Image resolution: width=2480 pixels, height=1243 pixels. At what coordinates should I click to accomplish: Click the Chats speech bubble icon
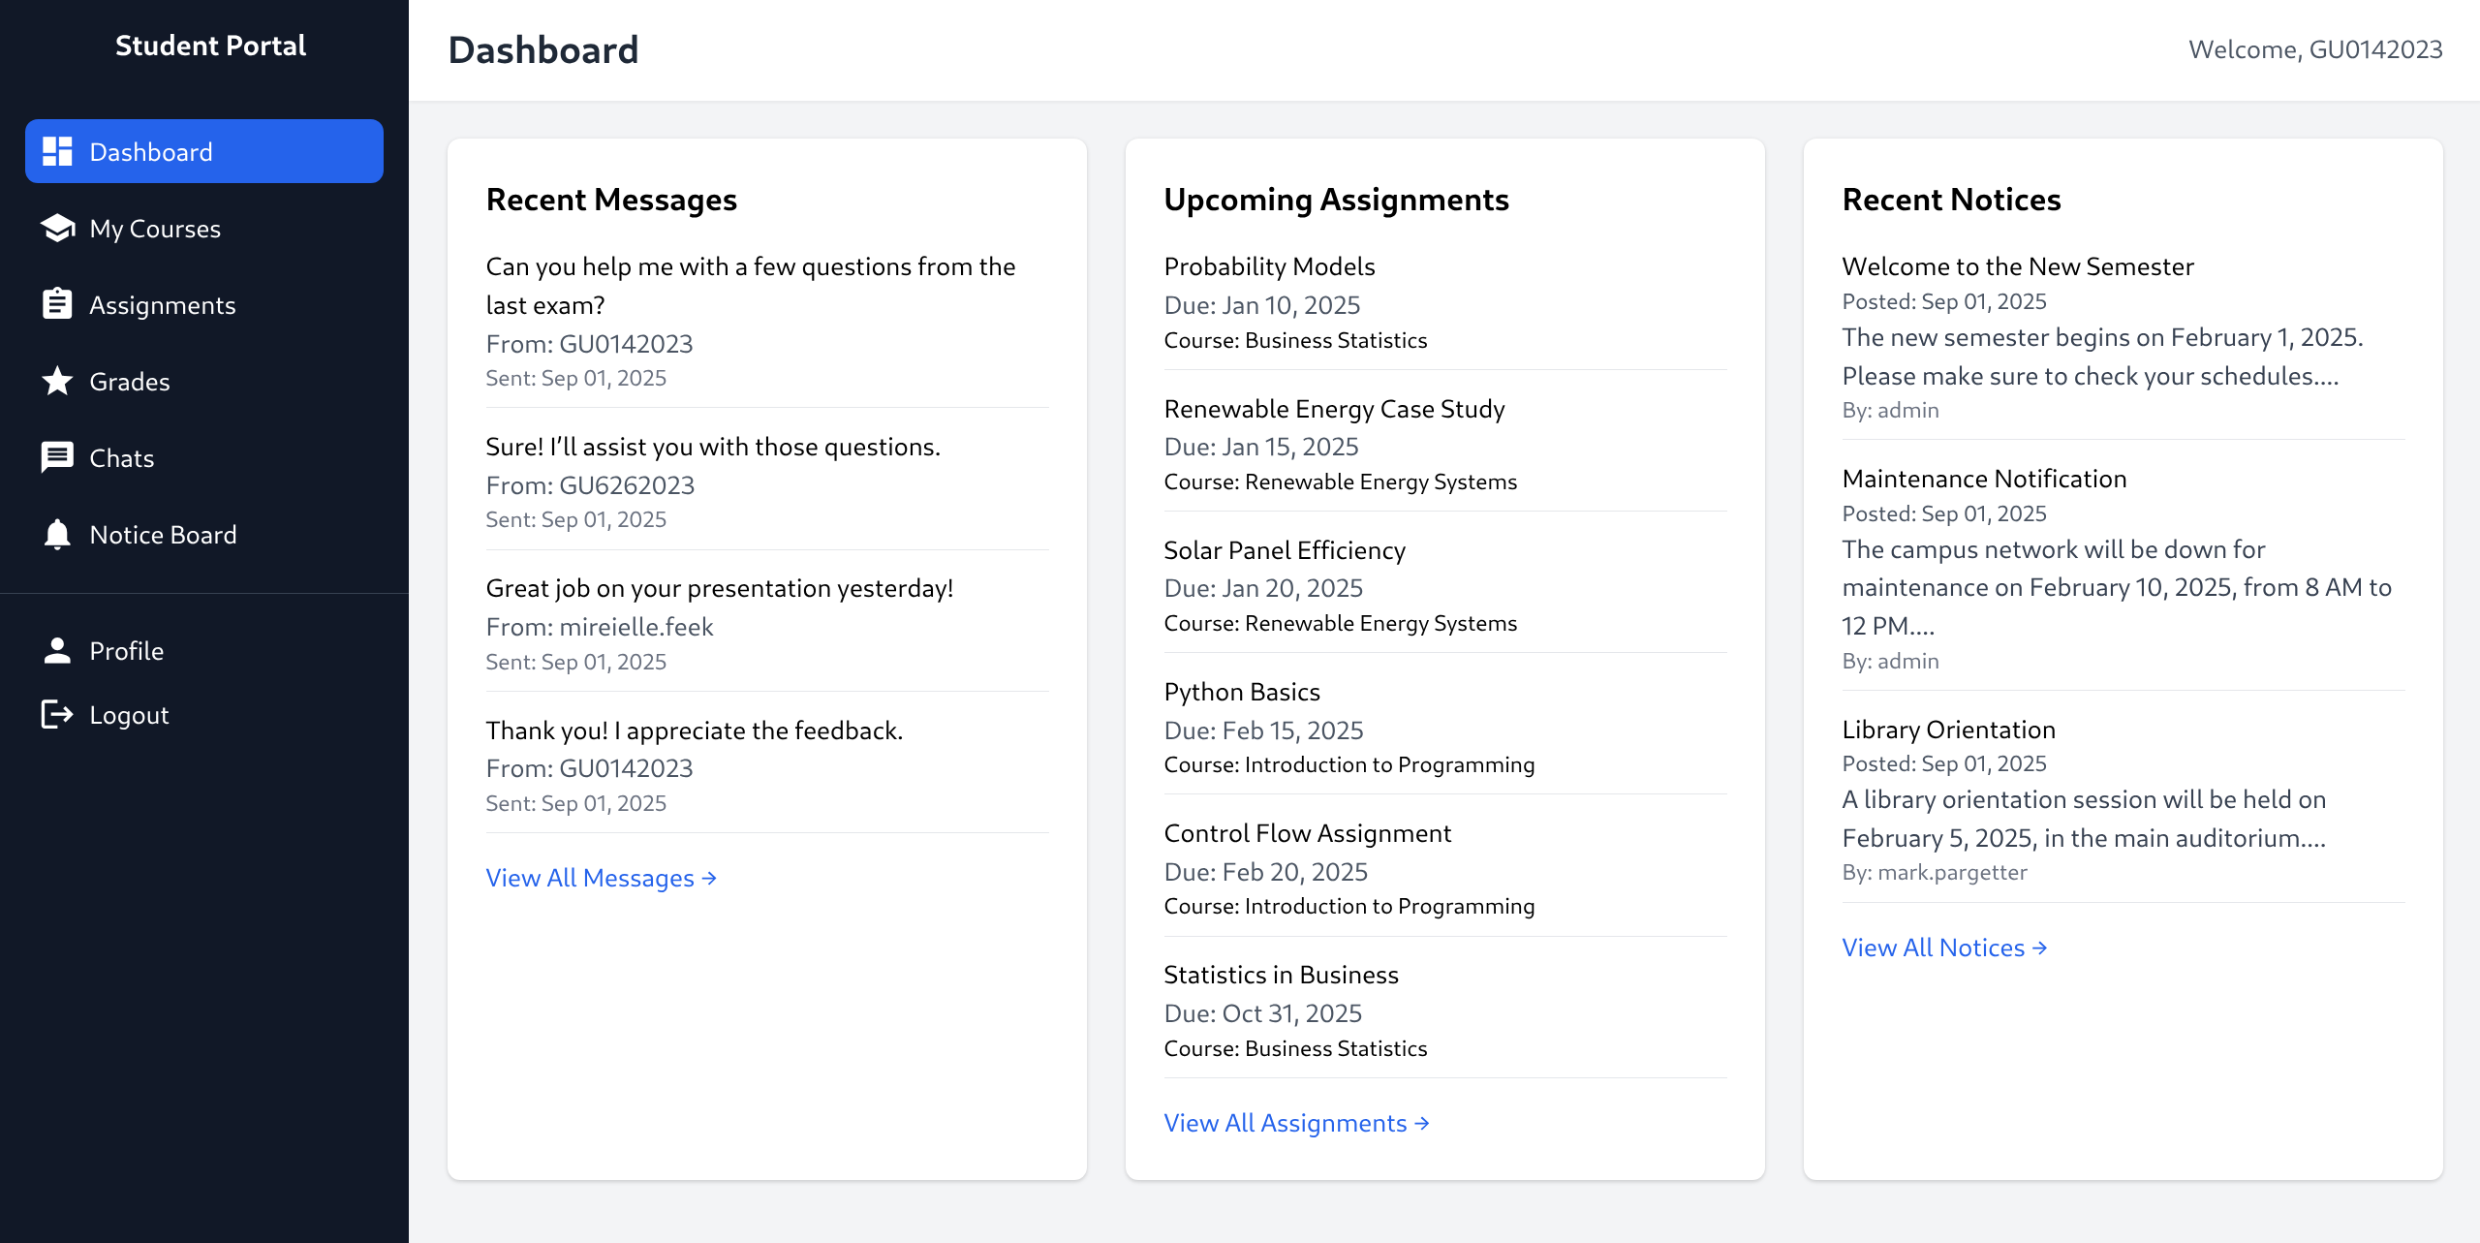[57, 457]
